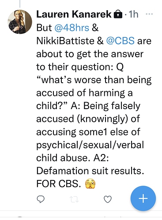Open the three-dot more options menu
Image resolution: width=162 pixels, height=220 pixels.
(x=149, y=14)
